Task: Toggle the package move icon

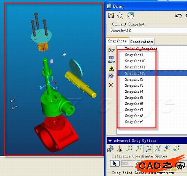Action: (x=110, y=149)
